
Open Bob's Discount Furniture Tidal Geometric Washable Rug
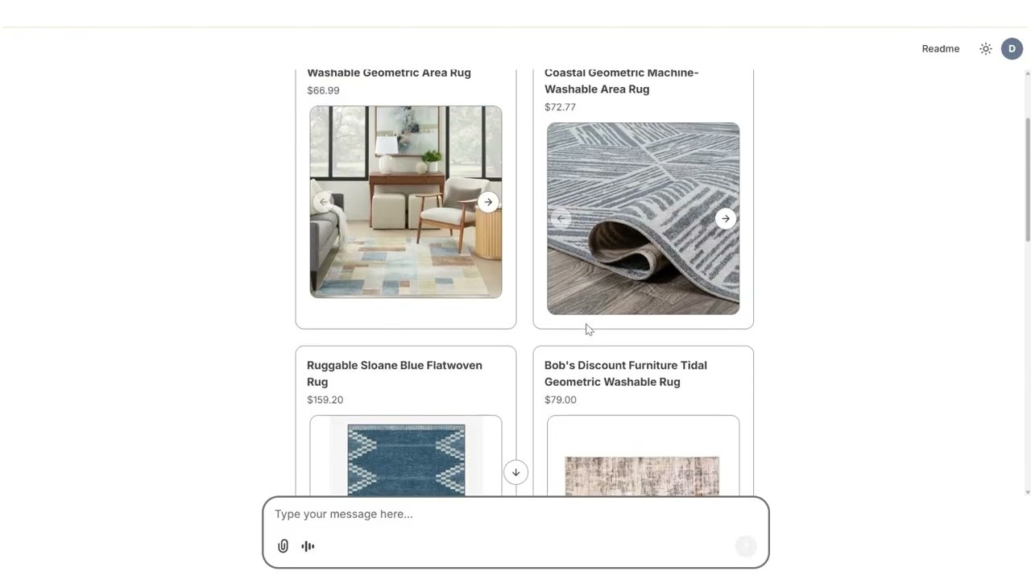(626, 374)
